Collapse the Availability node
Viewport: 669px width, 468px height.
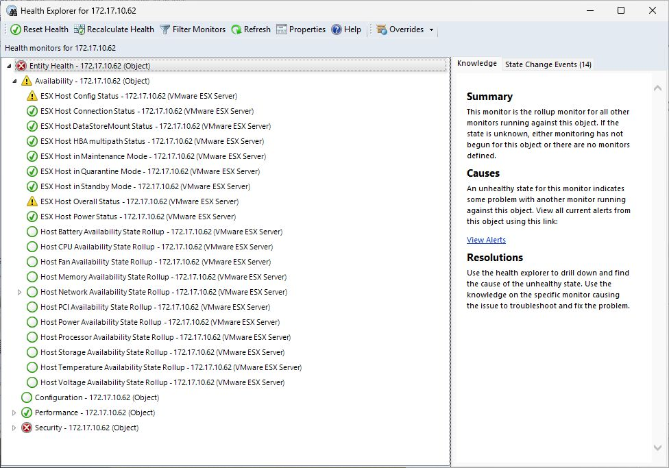click(x=14, y=81)
